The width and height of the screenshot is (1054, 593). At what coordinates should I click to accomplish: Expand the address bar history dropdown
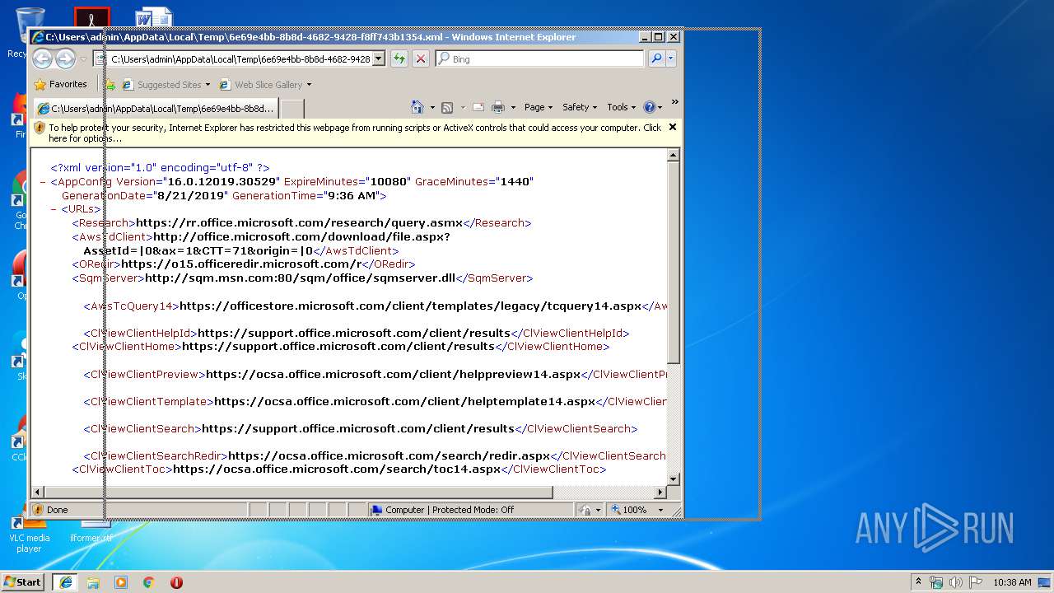coord(379,58)
